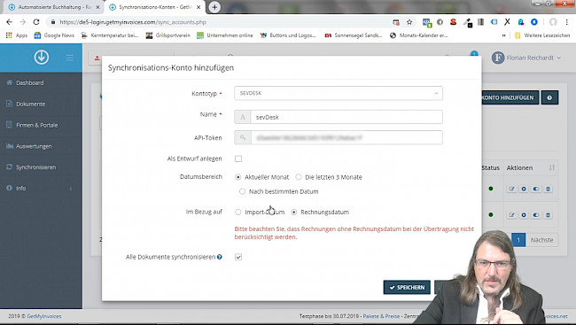Click the Nächste pagination button
The width and height of the screenshot is (576, 325).
(x=541, y=240)
